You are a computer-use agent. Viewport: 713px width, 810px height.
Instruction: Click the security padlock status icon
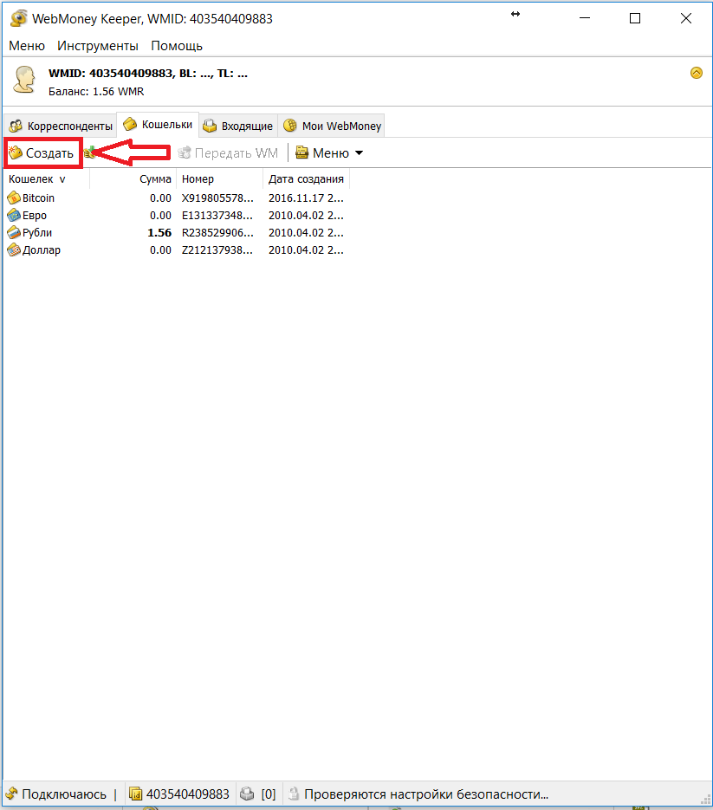click(294, 794)
